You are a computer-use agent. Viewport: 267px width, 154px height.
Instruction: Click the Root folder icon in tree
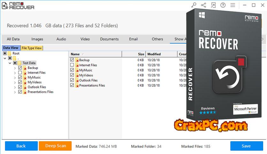tap(9, 53)
